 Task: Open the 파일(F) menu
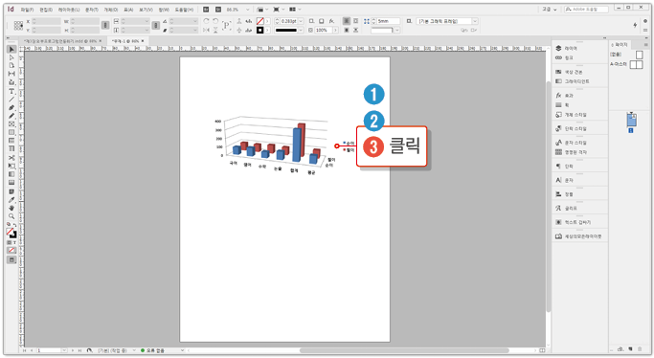click(x=27, y=10)
